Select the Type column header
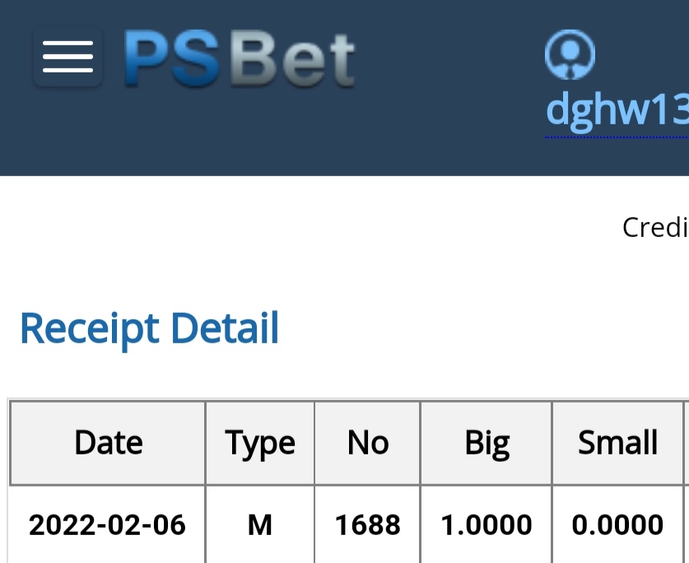 click(x=260, y=443)
